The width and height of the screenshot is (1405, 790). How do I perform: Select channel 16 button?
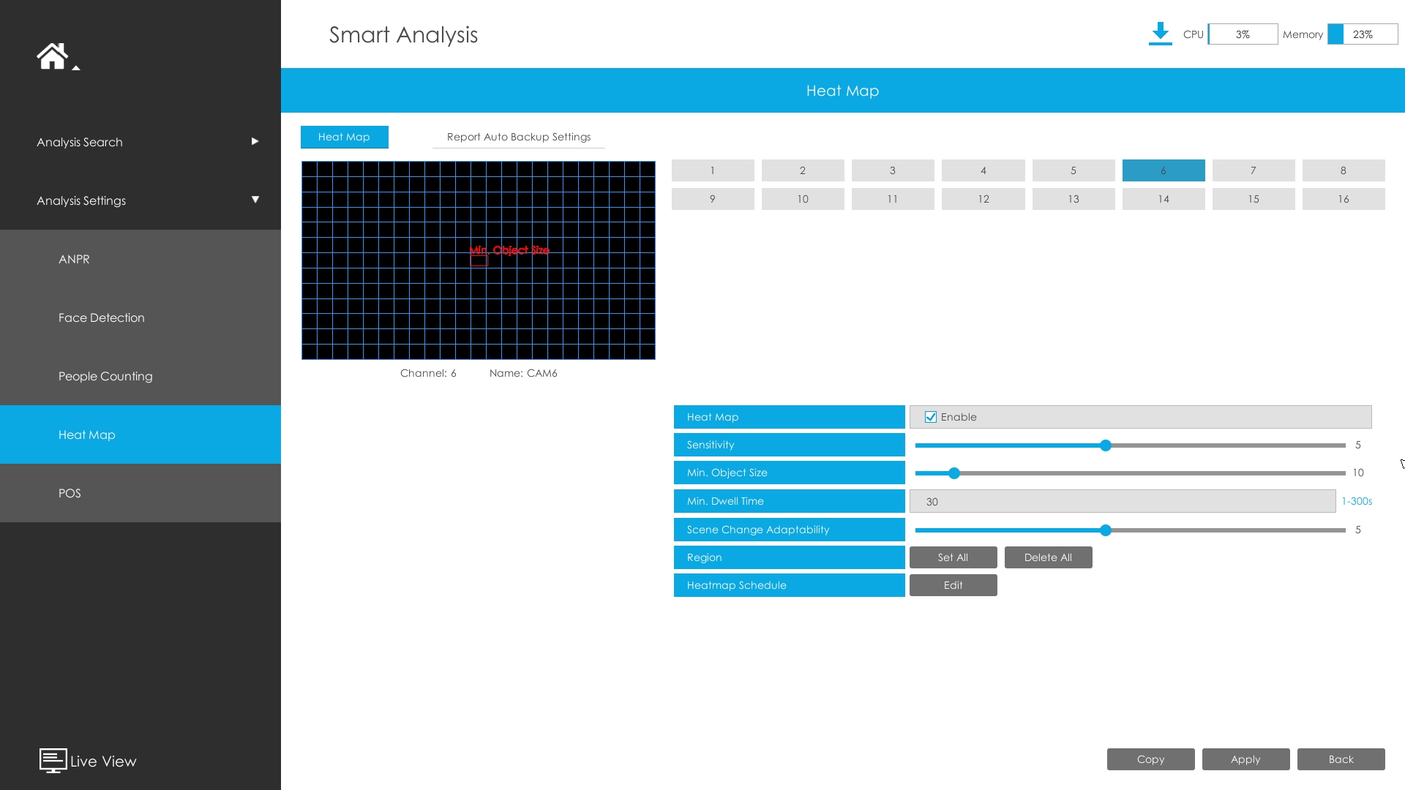[1344, 199]
